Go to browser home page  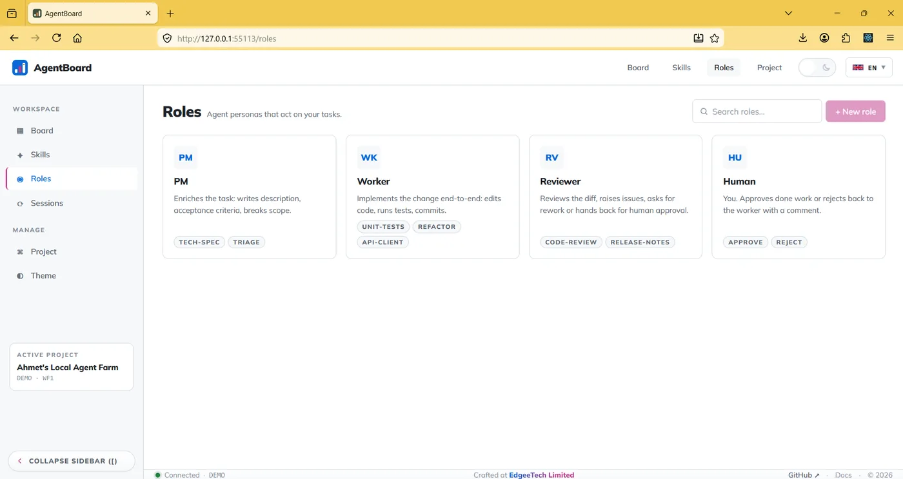[77, 38]
